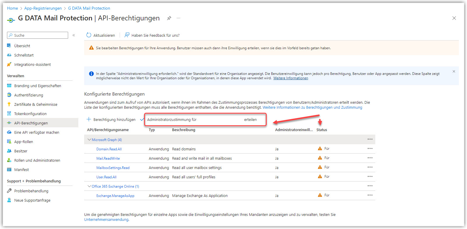This screenshot has height=229, width=467.
Task: Click the Integrations-Assistent rocket icon
Action: pos(9,64)
